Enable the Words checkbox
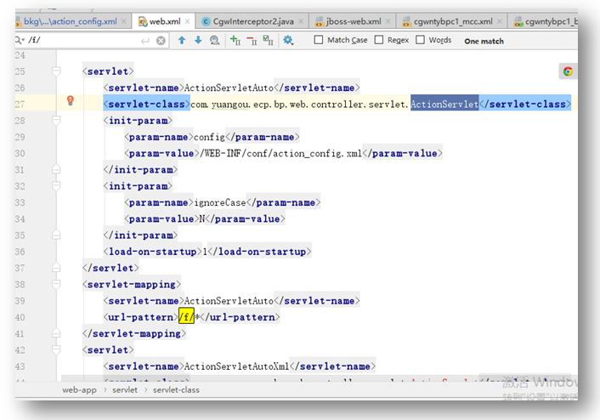Viewport: 600px width, 420px height. coord(420,40)
